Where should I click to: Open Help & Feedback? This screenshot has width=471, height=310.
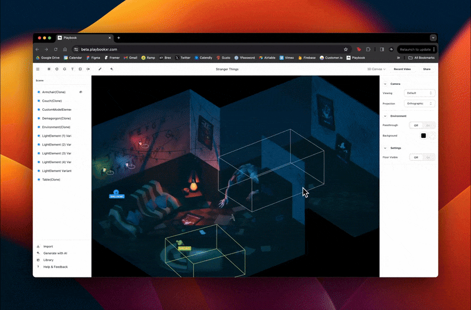point(55,267)
